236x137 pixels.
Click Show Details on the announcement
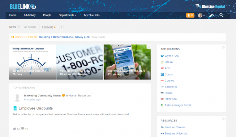click(98, 37)
